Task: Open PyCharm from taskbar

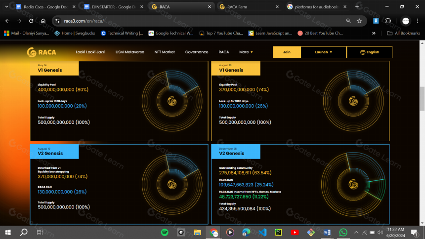Action: pos(278,232)
